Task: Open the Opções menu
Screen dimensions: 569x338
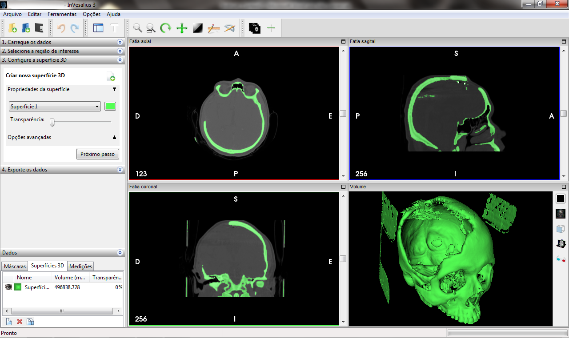Action: click(x=92, y=14)
